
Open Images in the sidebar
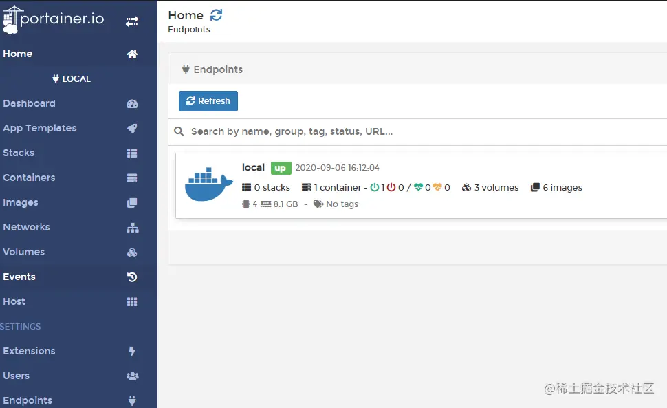point(21,202)
